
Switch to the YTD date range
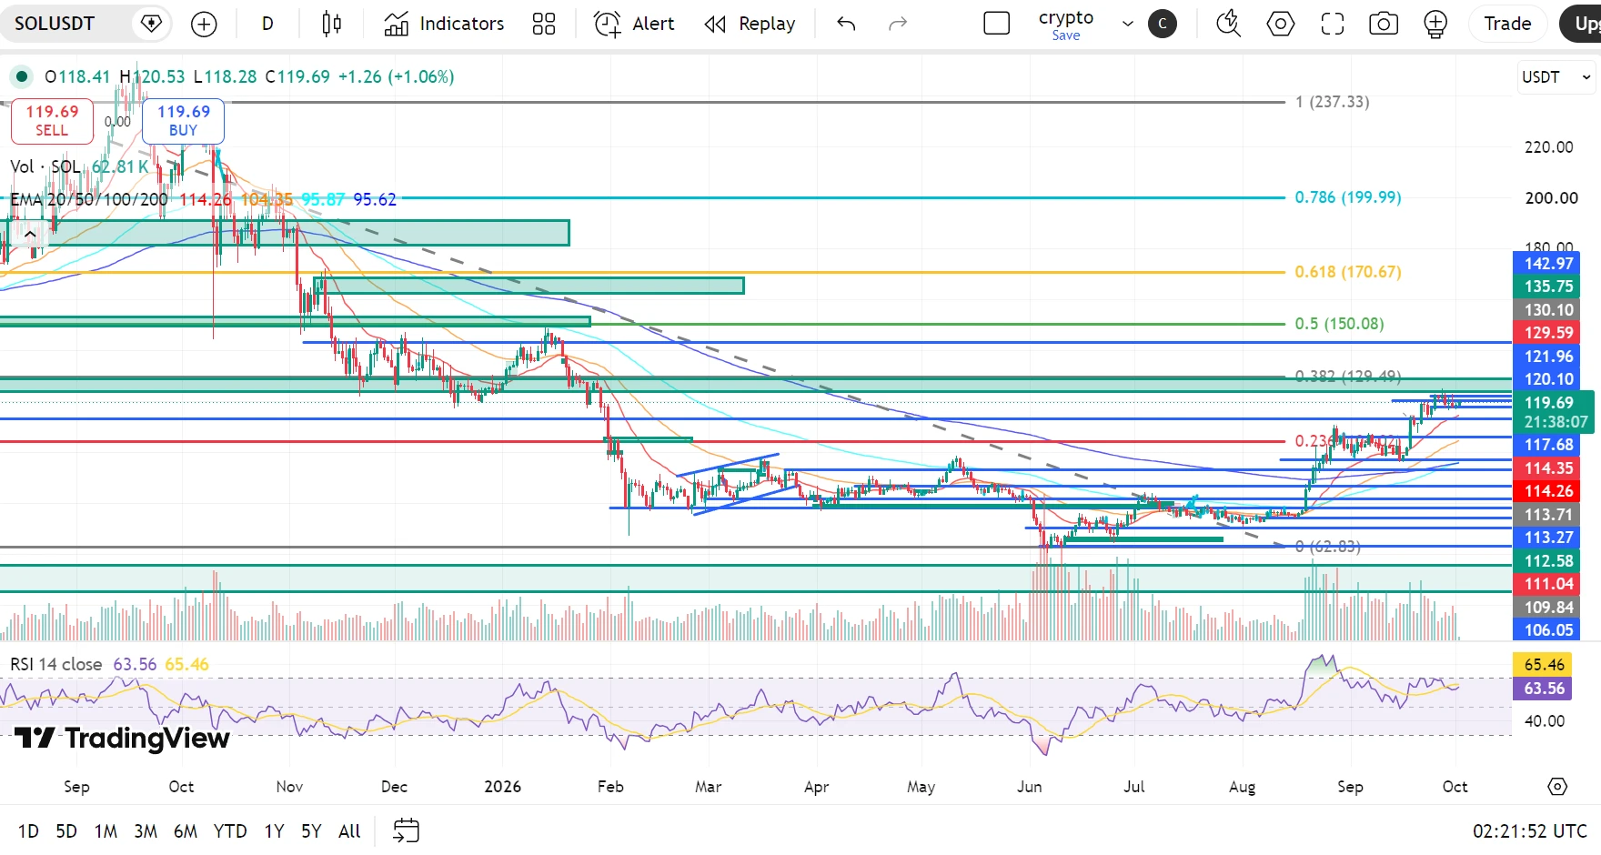(x=230, y=831)
